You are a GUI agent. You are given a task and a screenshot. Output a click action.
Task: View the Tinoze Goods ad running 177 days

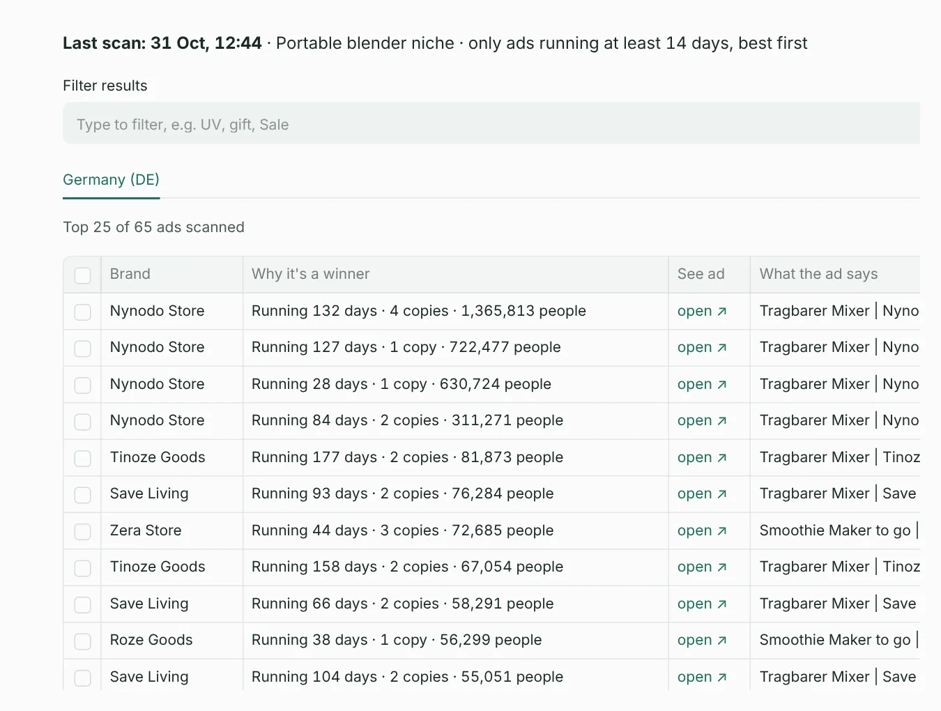[x=702, y=457]
